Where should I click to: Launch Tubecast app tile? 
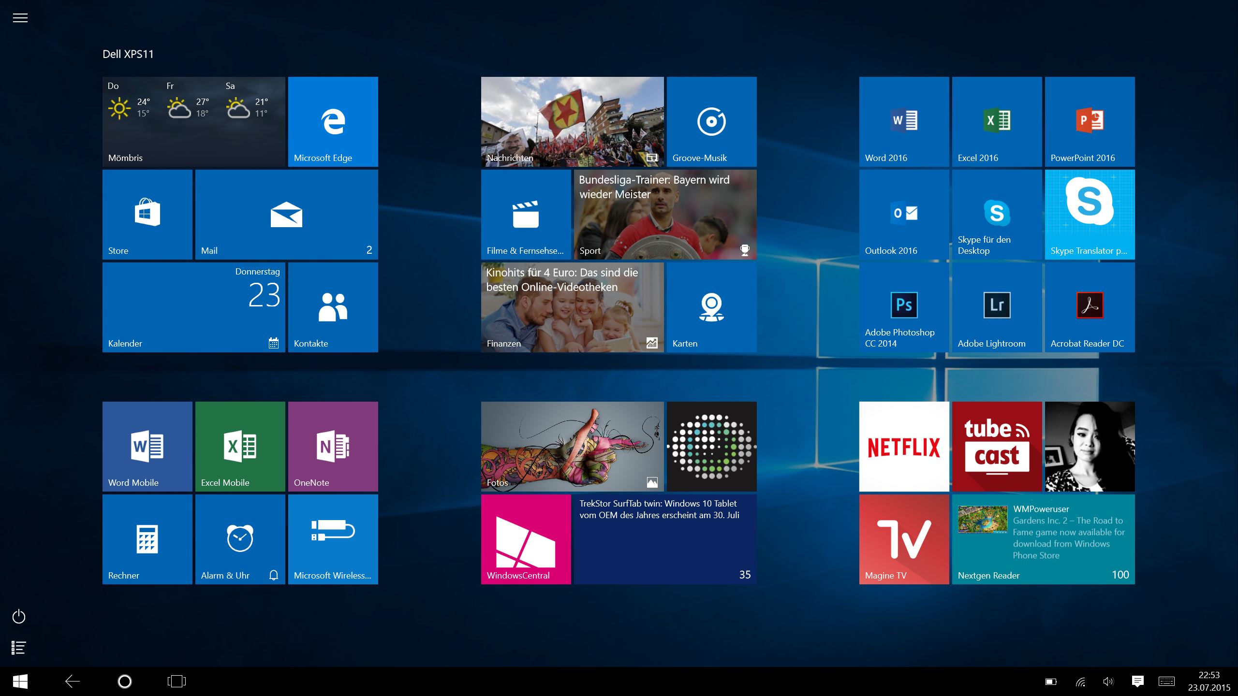click(x=997, y=446)
